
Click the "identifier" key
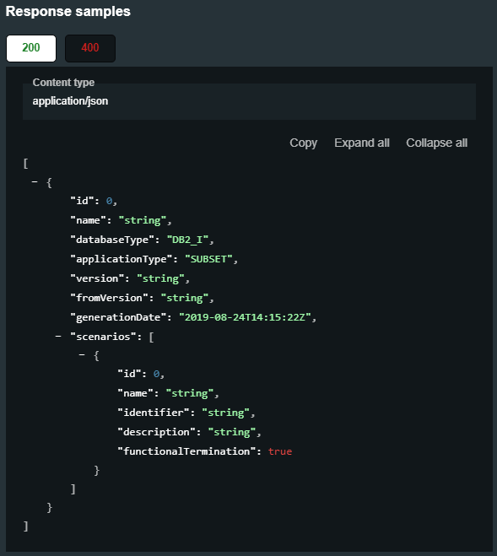pyautogui.click(x=154, y=413)
